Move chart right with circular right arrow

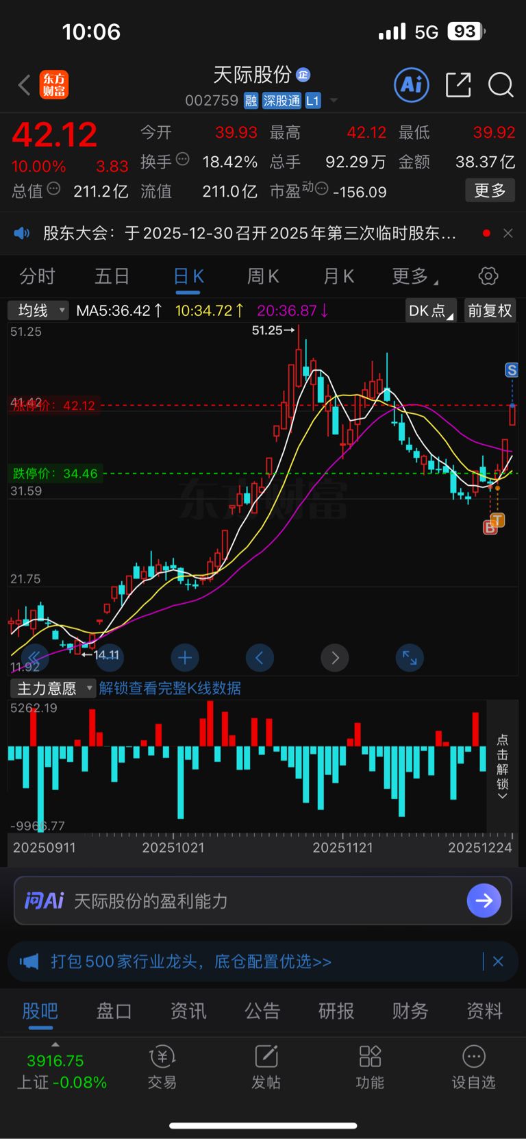pos(335,658)
